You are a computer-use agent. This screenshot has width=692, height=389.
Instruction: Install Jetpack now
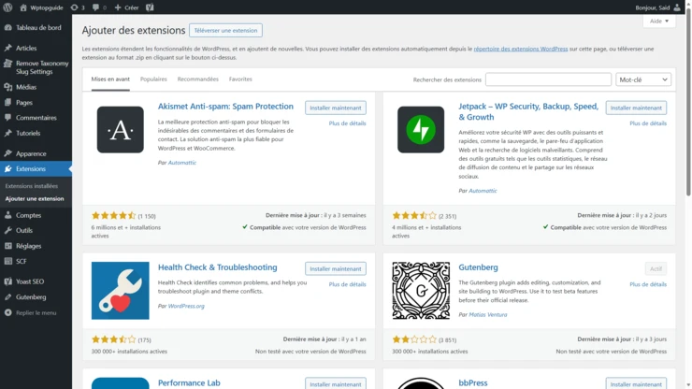point(636,108)
